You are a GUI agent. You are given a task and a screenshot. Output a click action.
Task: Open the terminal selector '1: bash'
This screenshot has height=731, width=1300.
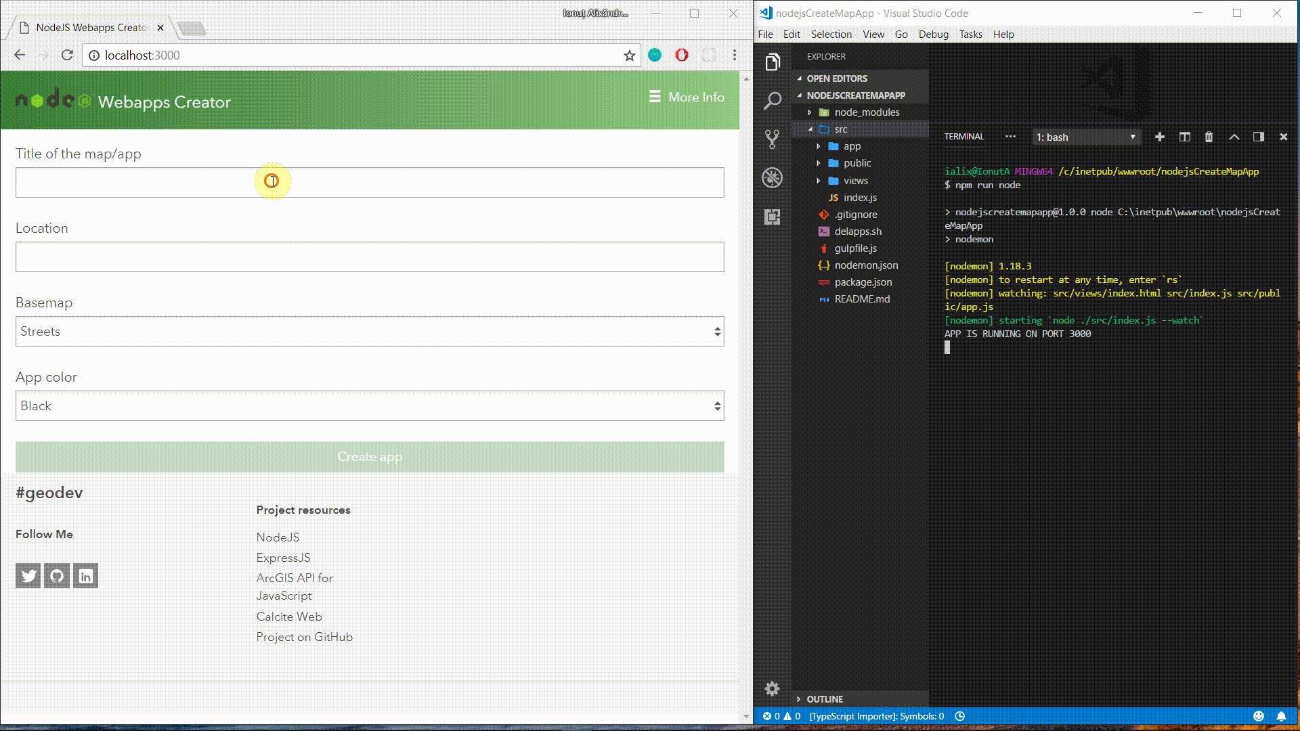[x=1087, y=137]
